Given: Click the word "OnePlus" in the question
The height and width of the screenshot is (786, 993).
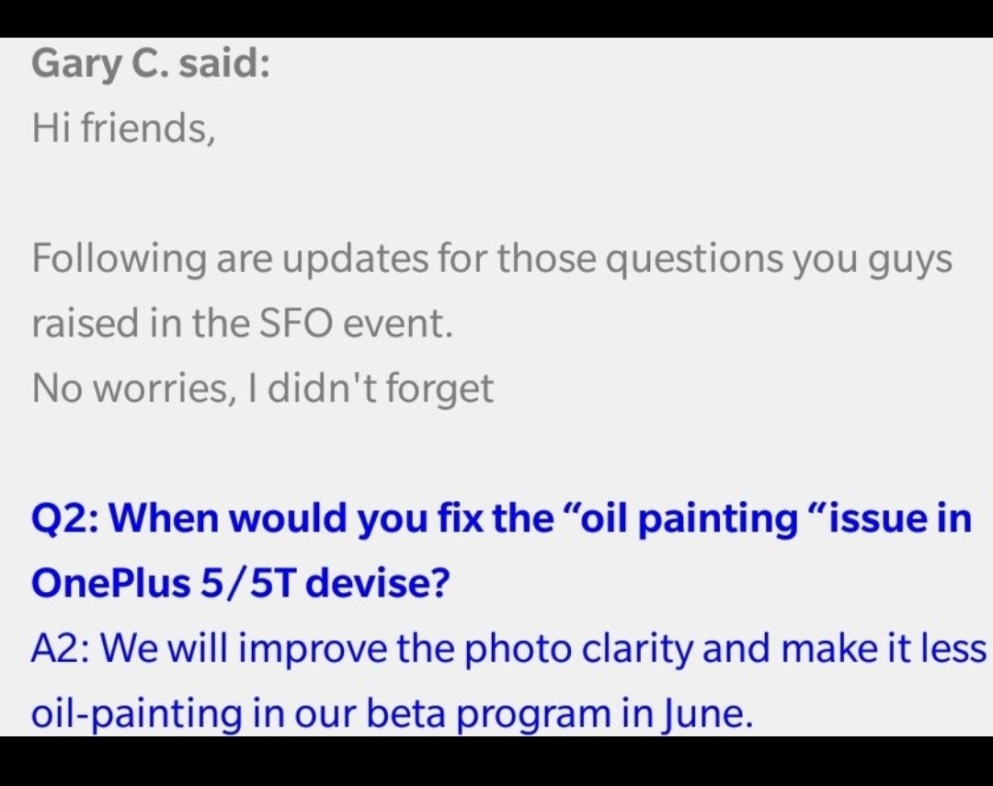Looking at the screenshot, I should click(110, 584).
